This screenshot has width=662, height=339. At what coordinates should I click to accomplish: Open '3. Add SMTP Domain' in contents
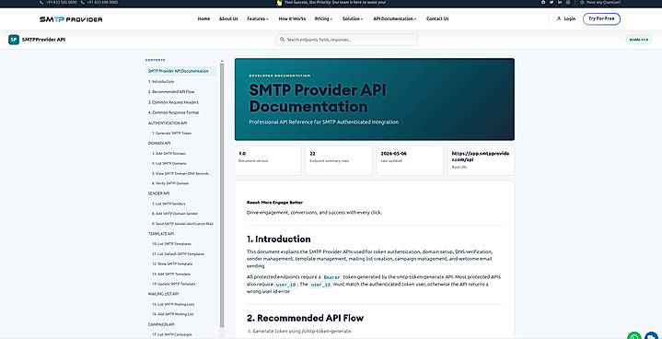168,153
